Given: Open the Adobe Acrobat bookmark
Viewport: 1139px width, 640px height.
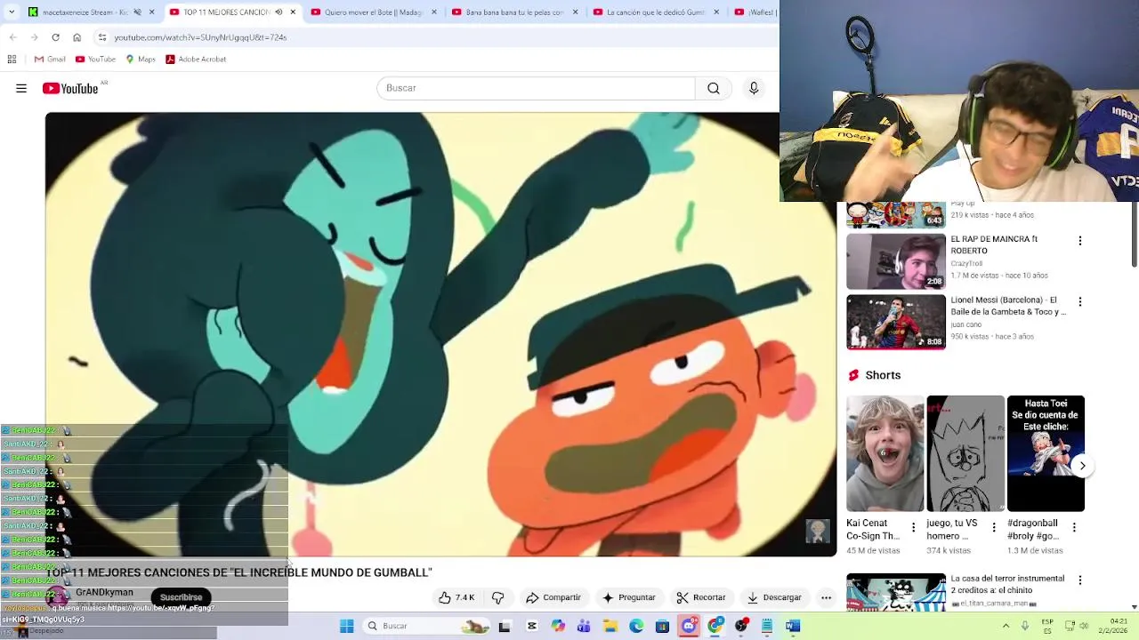Looking at the screenshot, I should coord(196,59).
